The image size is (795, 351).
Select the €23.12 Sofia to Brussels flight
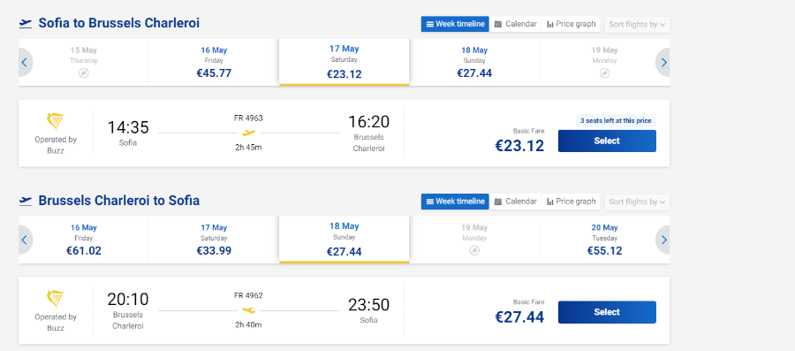tap(607, 141)
